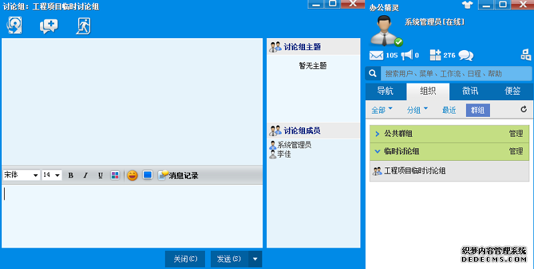The height and width of the screenshot is (269, 534).
Task: Open the 宋体 font dropdown
Action: 21,176
